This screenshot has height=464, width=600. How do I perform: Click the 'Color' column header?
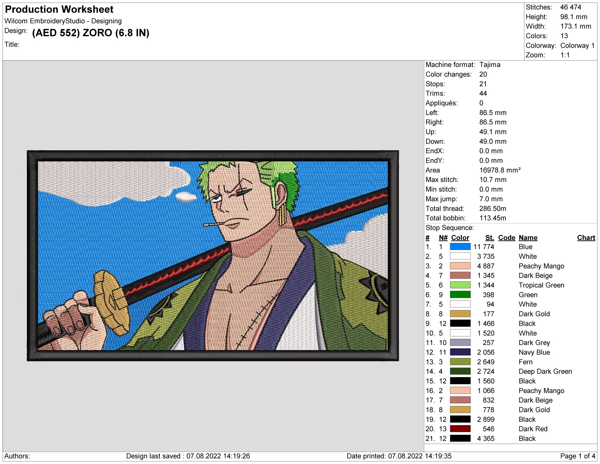460,238
